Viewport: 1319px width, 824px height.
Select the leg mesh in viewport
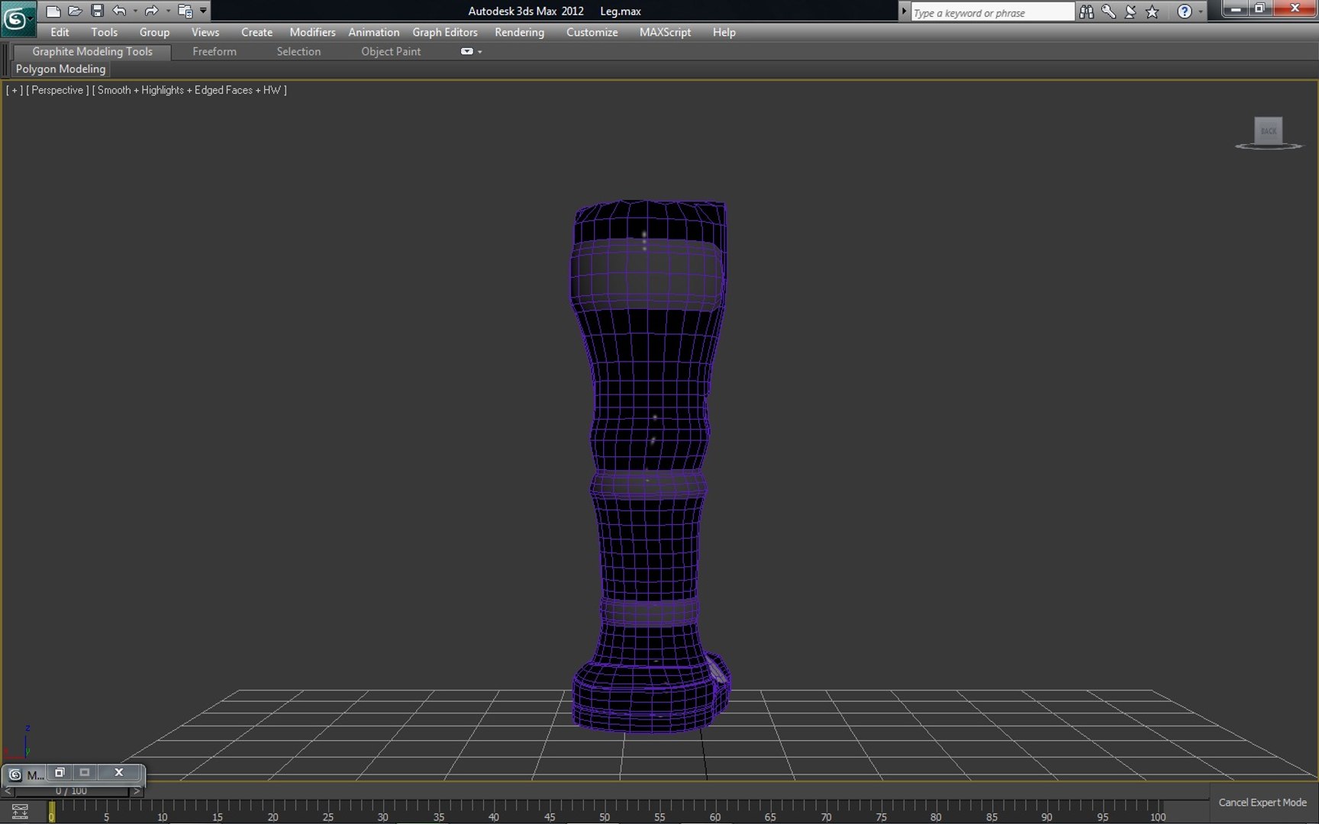tap(649, 465)
